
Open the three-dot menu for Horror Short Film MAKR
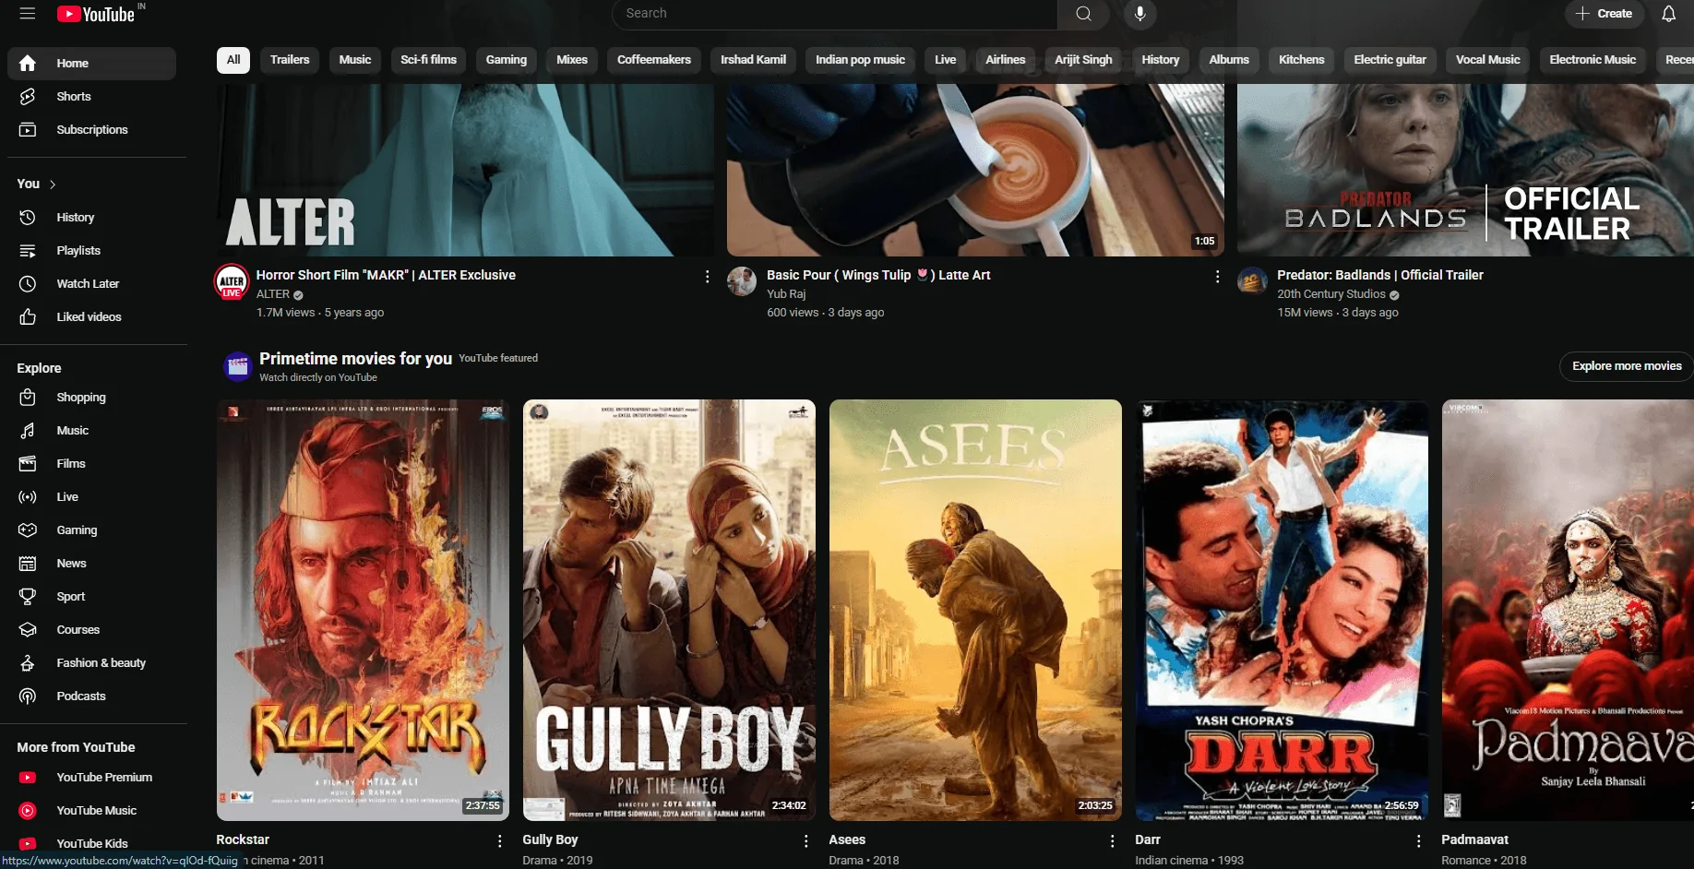point(707,277)
